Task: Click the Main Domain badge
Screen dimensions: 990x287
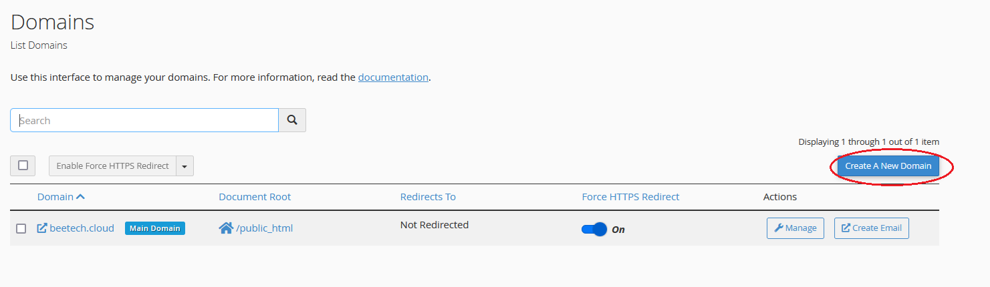Action: point(155,228)
